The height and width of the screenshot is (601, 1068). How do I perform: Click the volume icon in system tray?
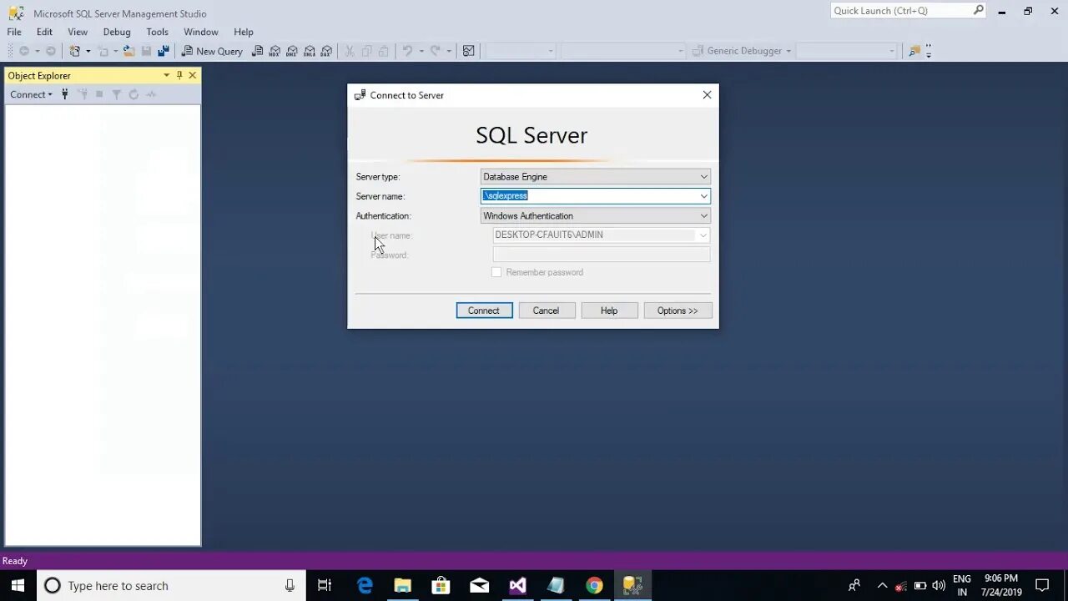pos(939,586)
